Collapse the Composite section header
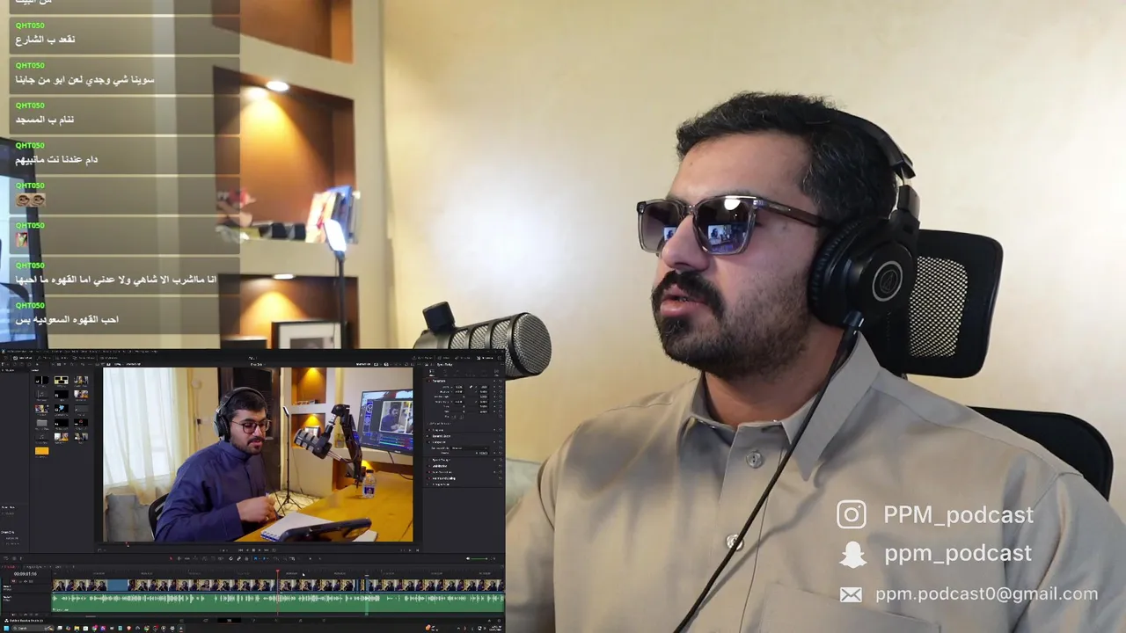Screen dimensions: 1126x633 tap(438, 442)
